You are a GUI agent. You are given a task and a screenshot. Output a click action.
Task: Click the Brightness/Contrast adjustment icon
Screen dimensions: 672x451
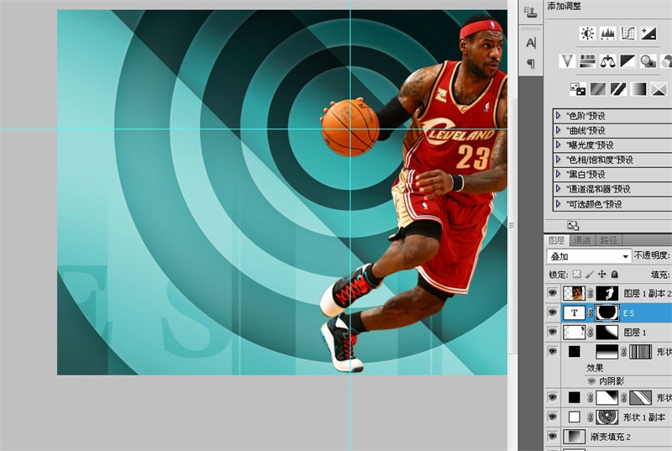pos(587,34)
